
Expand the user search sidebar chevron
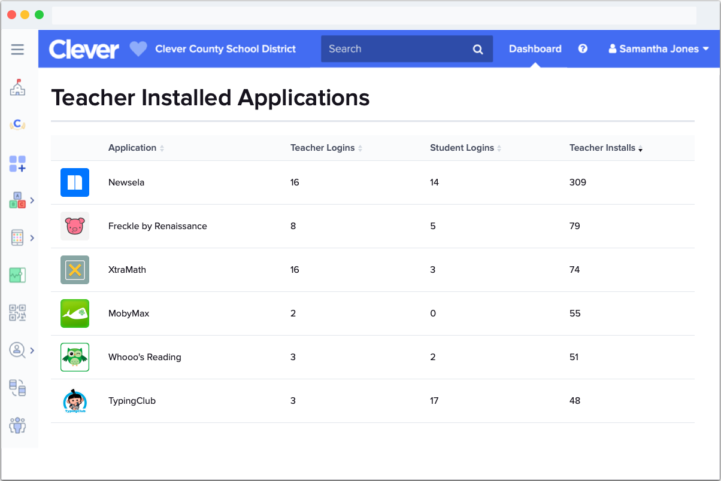point(32,351)
